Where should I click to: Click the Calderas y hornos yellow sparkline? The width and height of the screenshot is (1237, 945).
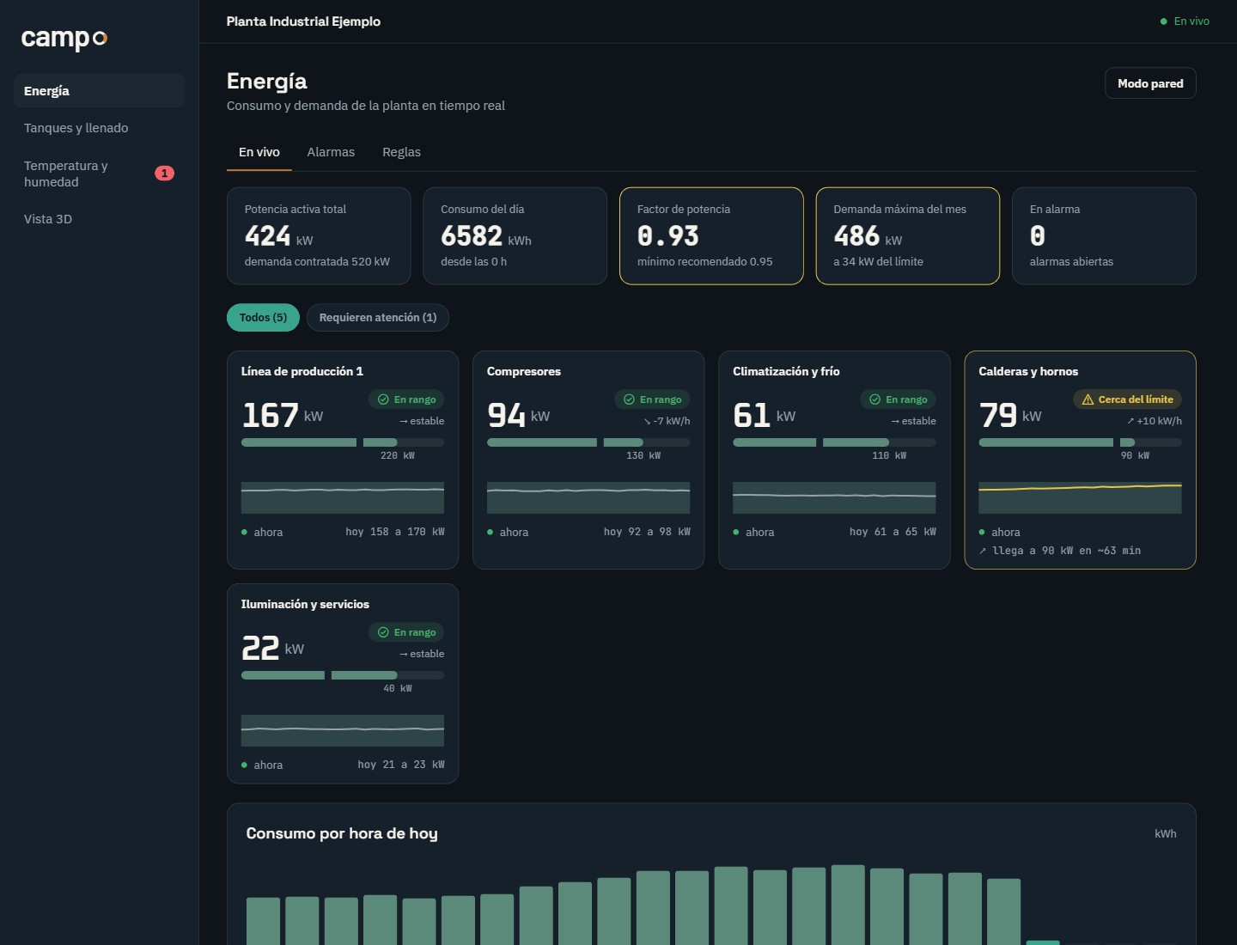(1080, 498)
